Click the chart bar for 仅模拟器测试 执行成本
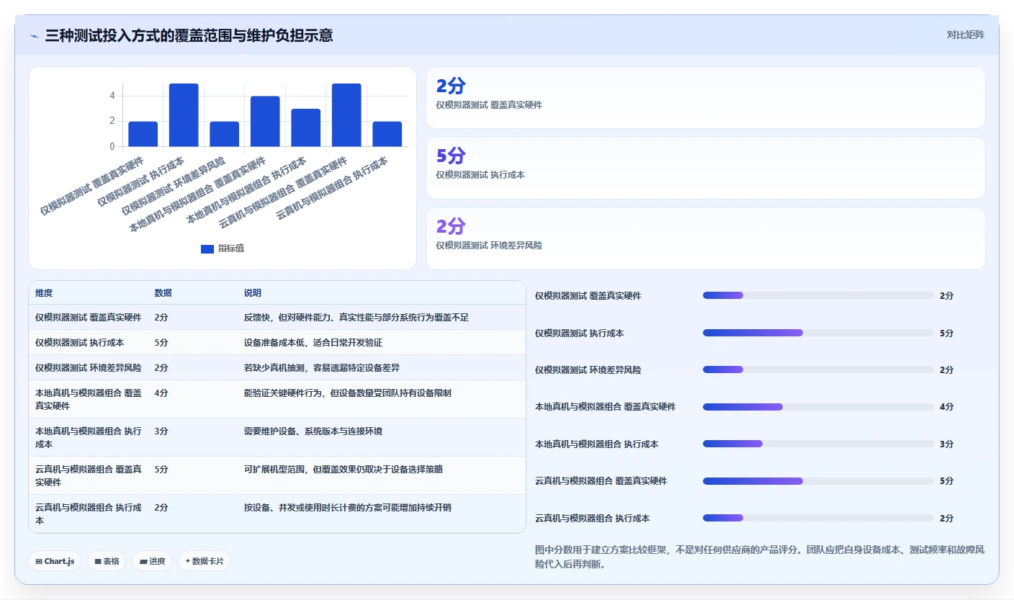 (184, 115)
